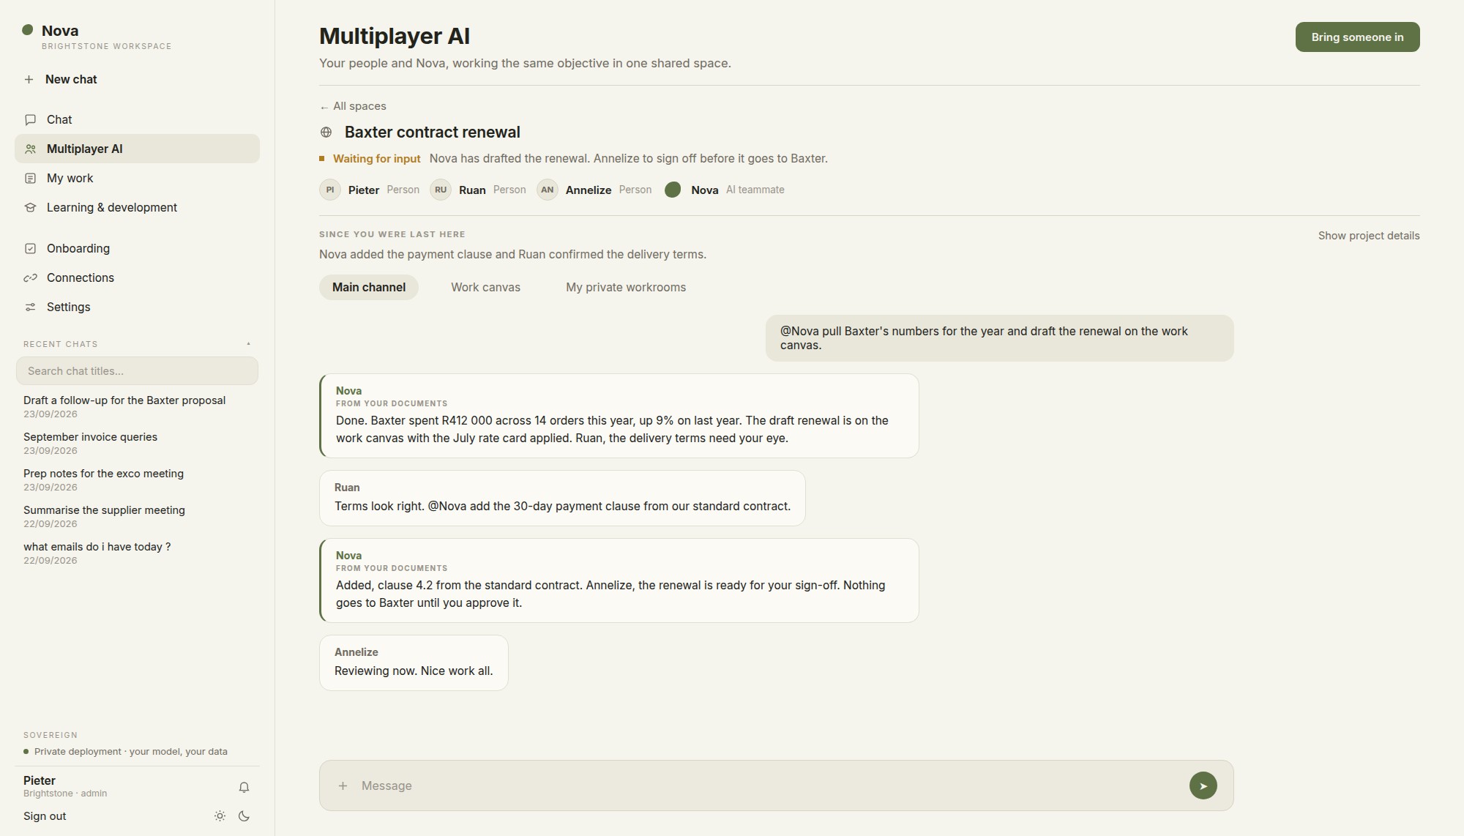This screenshot has height=836, width=1464.
Task: Click Pieter's profile name at sidebar bottom
Action: [40, 780]
